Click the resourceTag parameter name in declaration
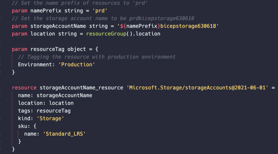 point(47,49)
